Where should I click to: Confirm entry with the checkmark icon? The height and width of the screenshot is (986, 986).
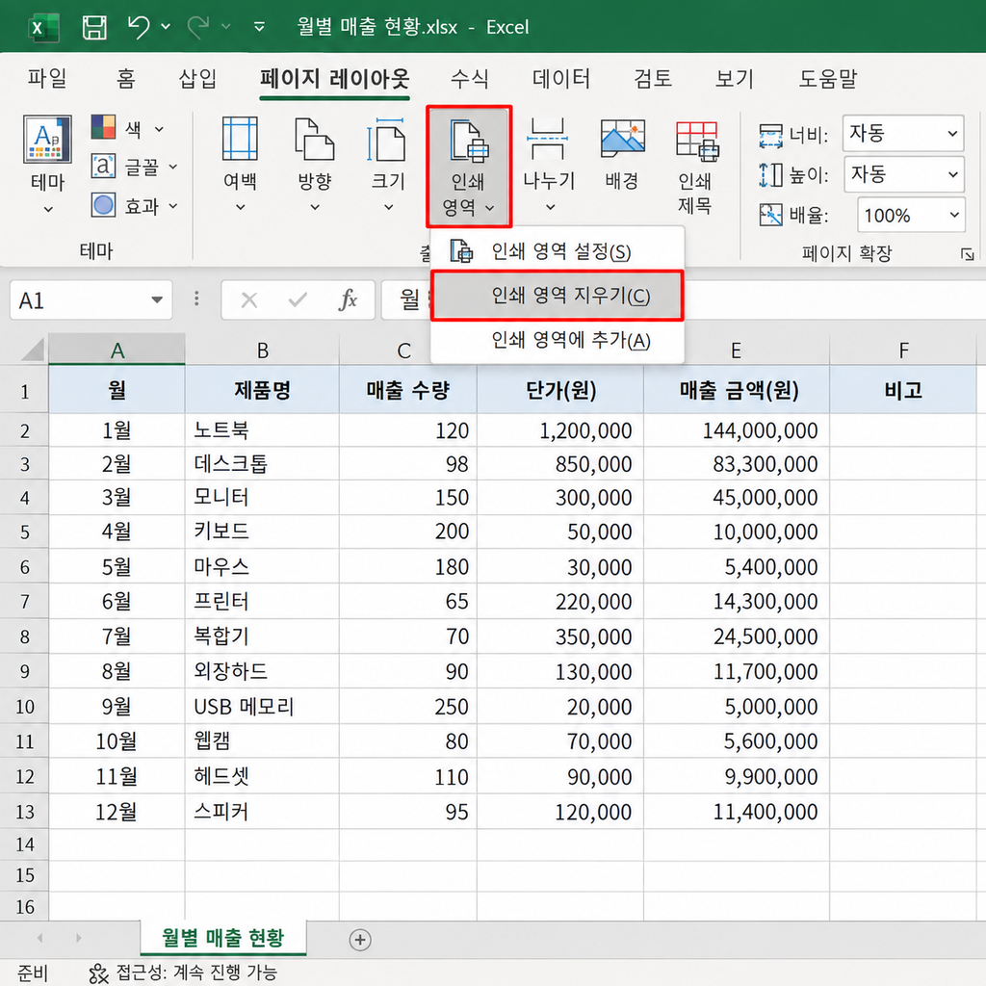(298, 300)
